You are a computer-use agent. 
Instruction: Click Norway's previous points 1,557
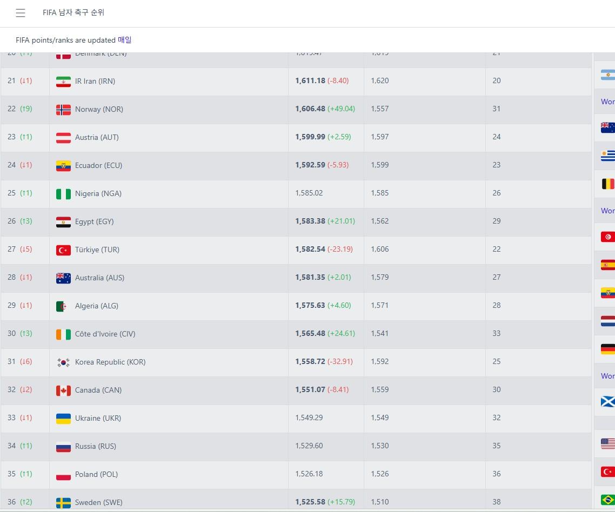[x=380, y=109]
